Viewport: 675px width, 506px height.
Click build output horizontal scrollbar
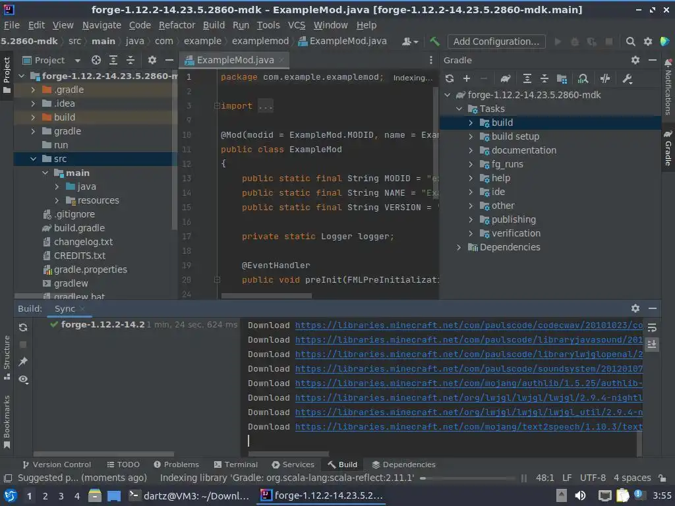pyautogui.click(x=289, y=454)
